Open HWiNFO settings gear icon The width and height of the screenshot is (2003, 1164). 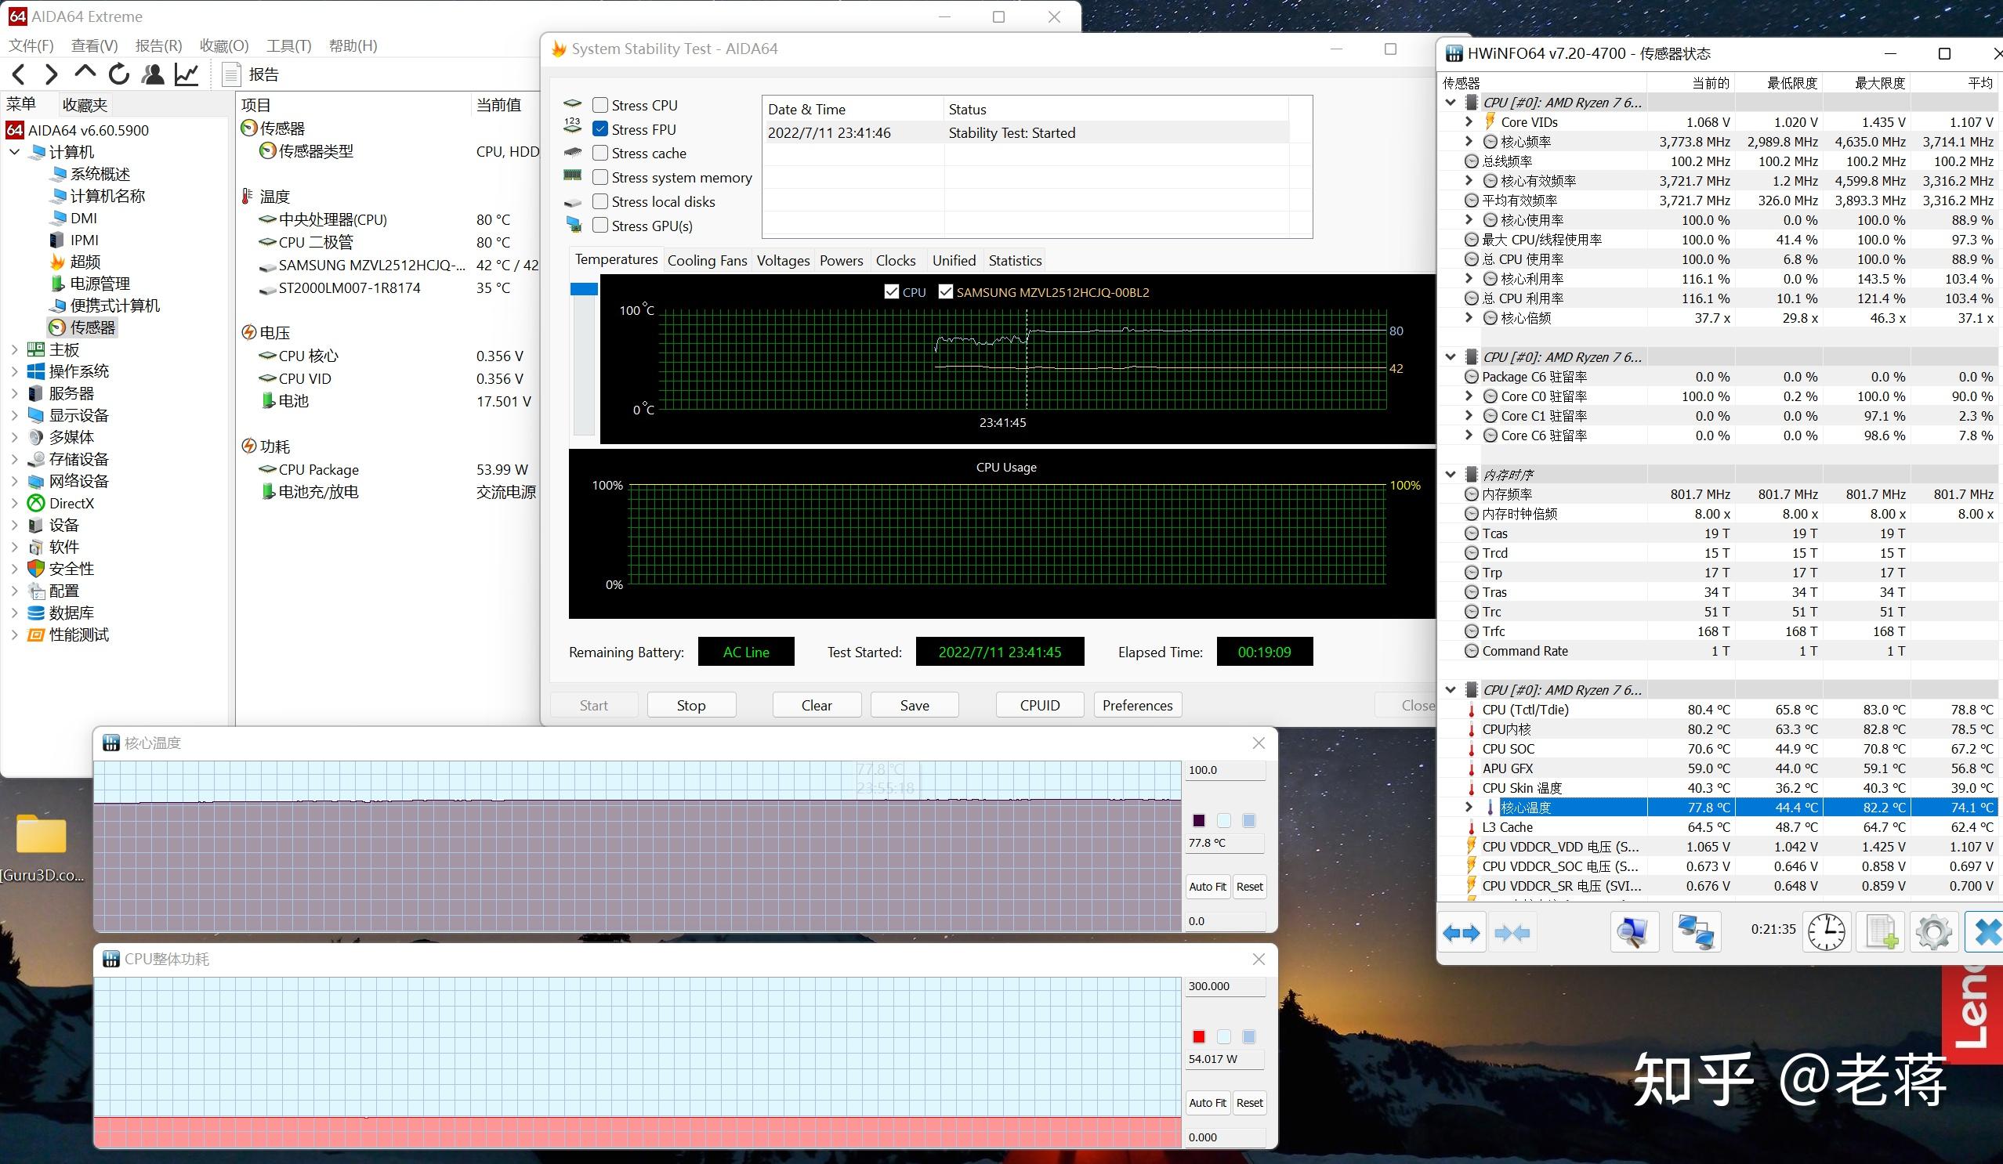1934,932
